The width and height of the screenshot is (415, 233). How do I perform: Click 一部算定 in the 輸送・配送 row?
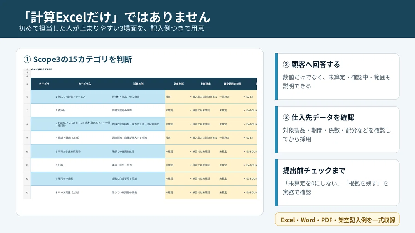[224, 138]
